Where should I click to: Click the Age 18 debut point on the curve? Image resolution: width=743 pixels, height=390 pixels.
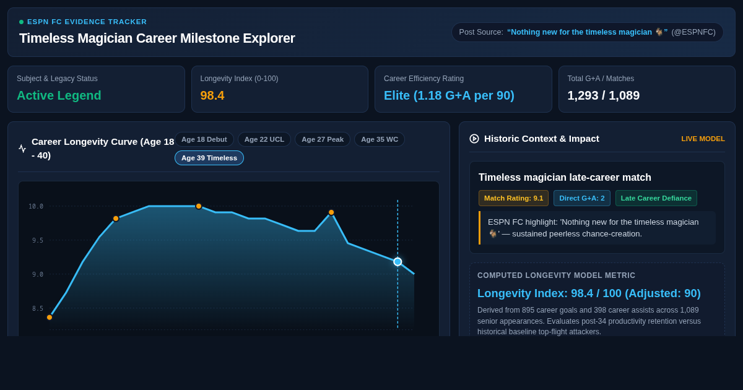tap(50, 318)
